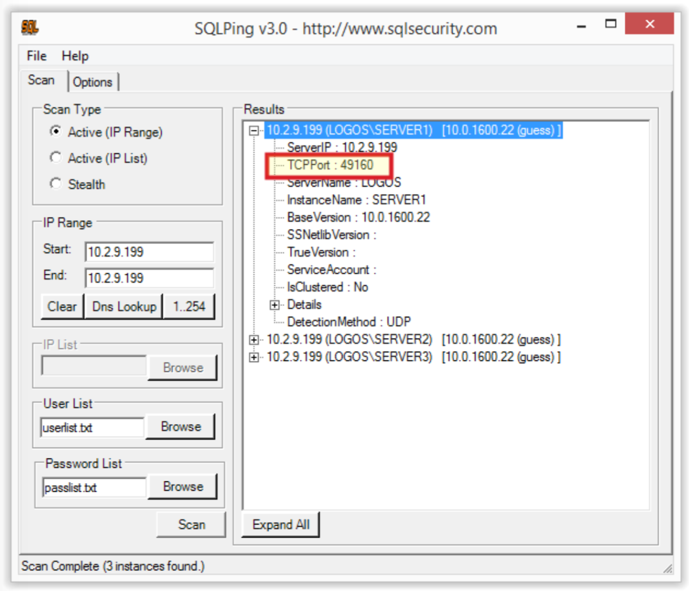The image size is (689, 591).
Task: Click the Details label in tree
Action: [304, 304]
